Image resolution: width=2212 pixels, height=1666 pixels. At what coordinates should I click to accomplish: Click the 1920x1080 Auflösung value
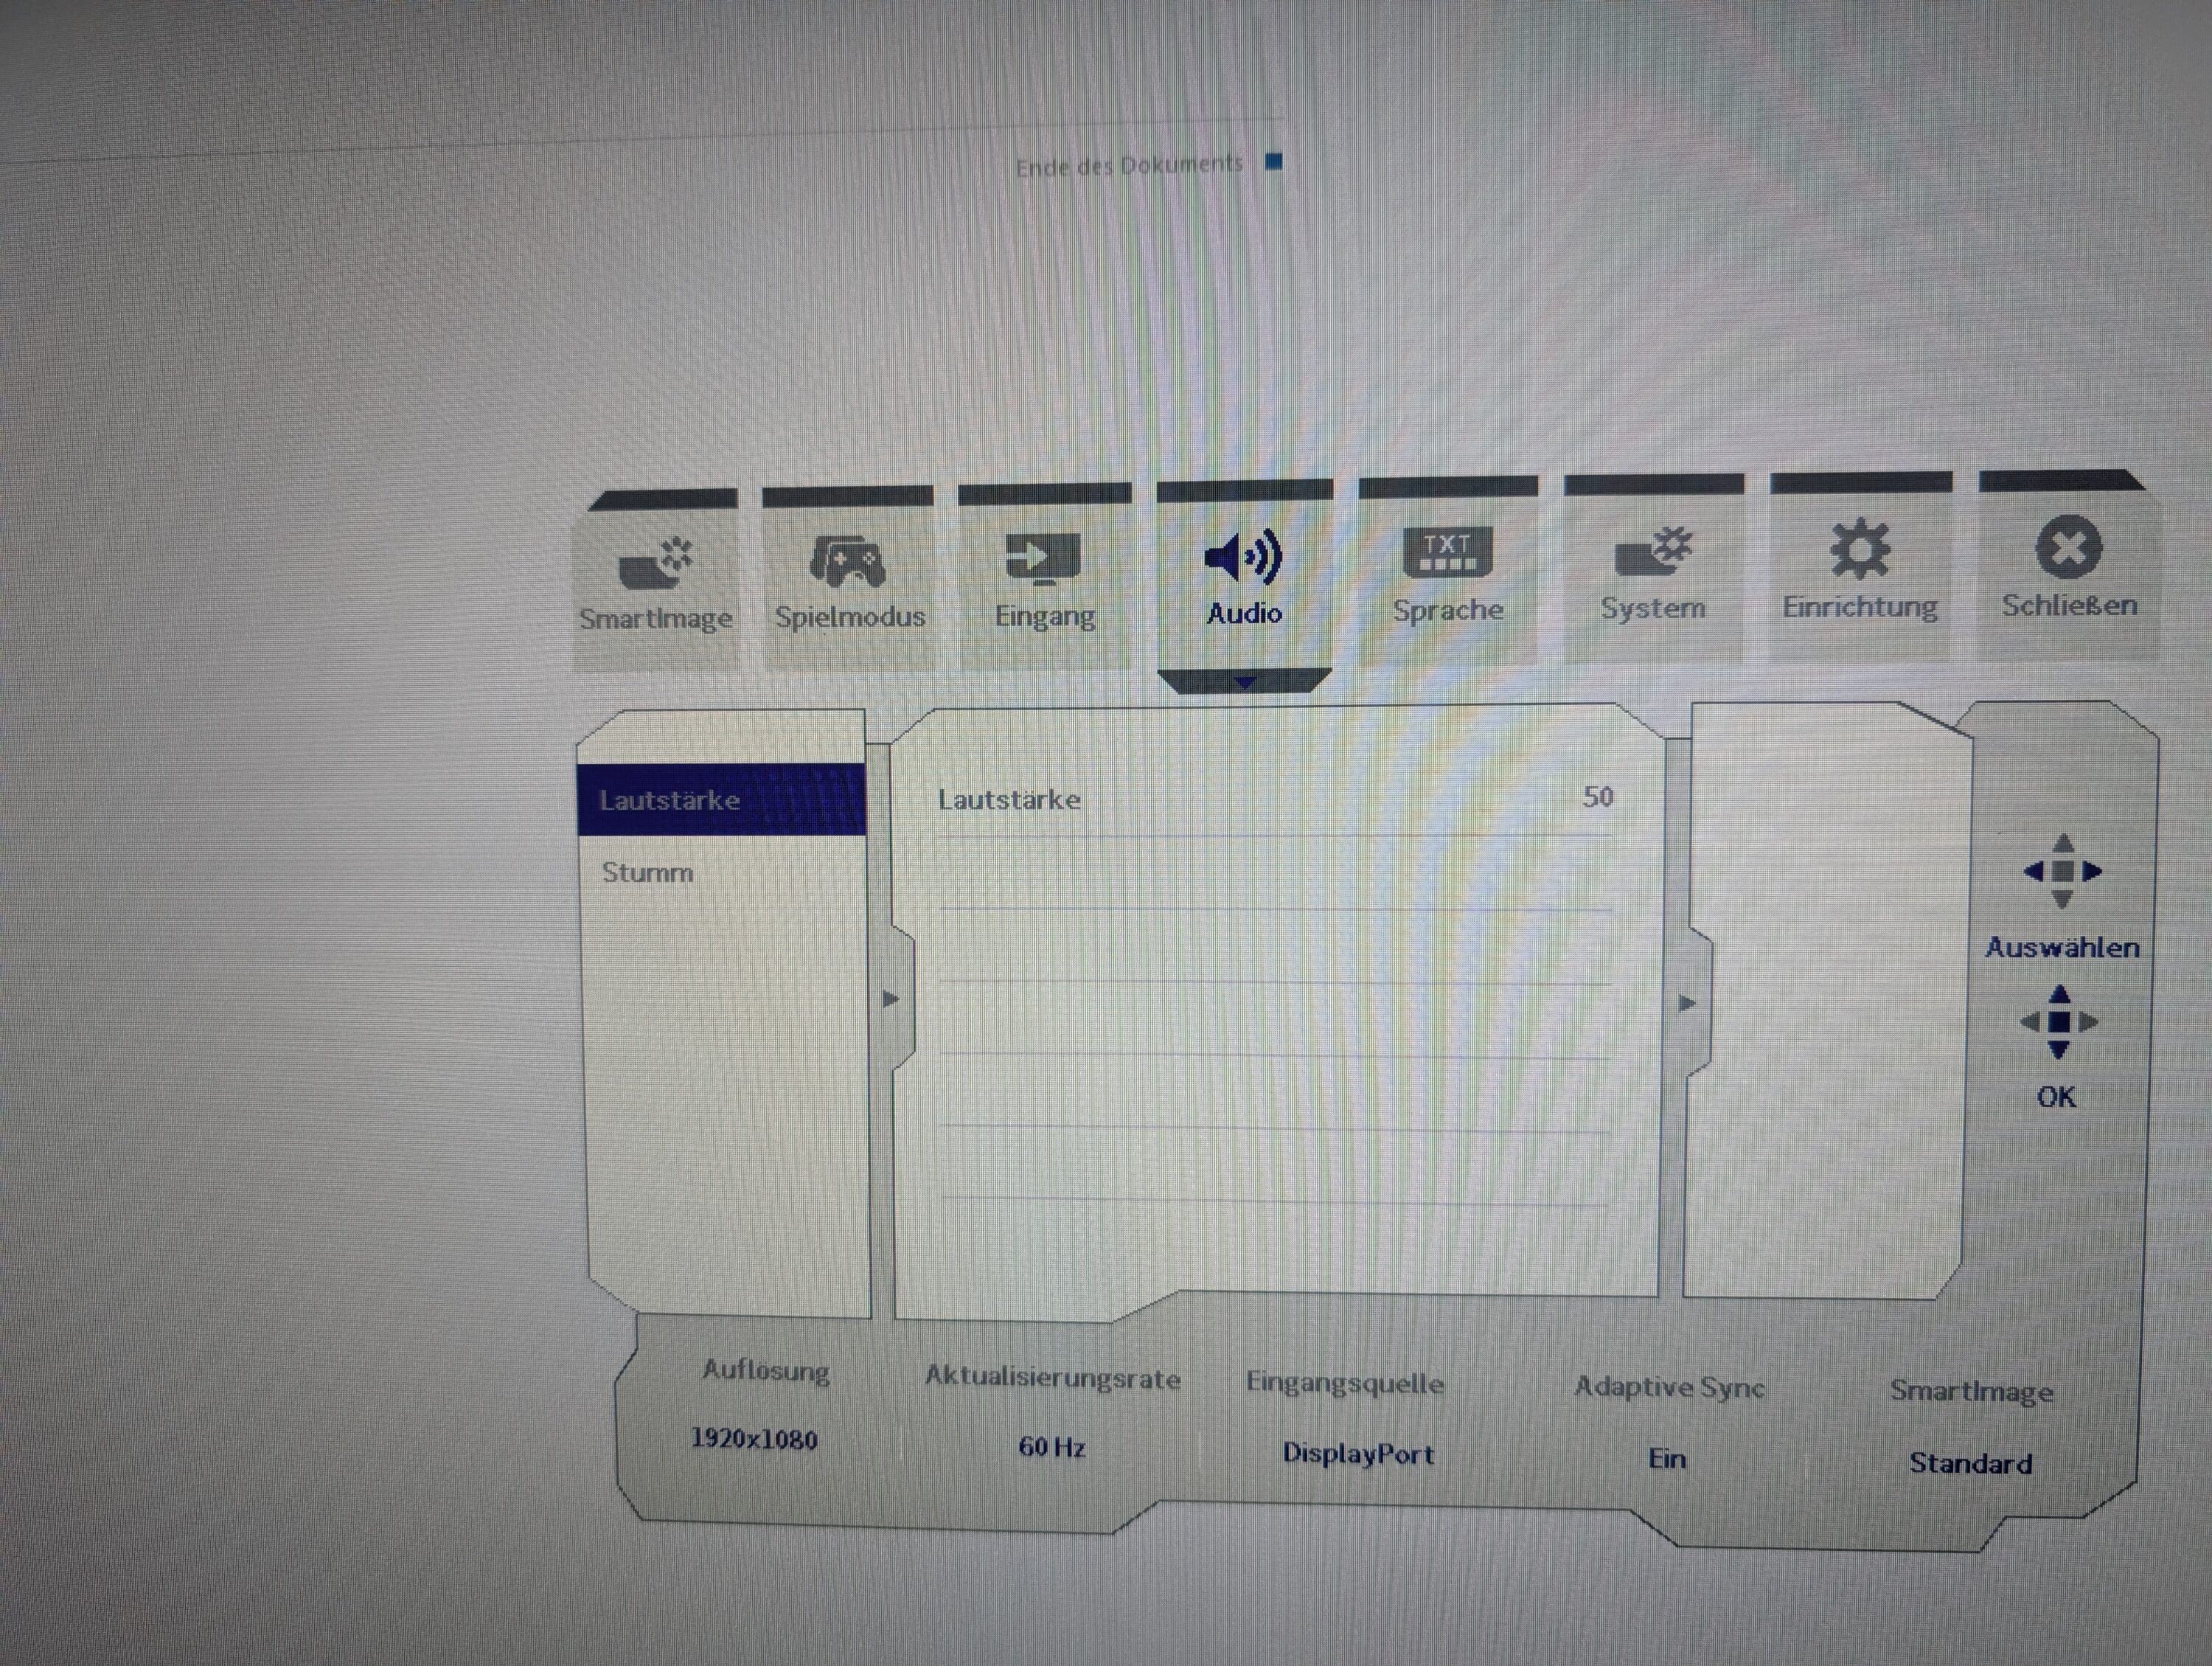coord(754,1439)
